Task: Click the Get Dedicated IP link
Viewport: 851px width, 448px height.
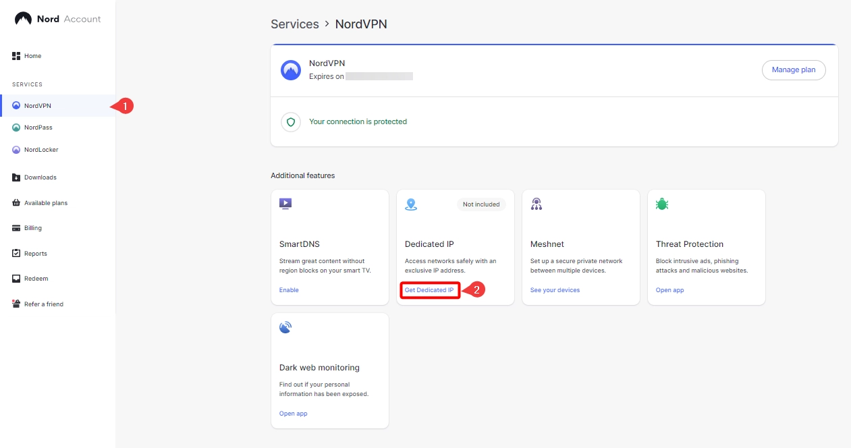Action: coord(429,290)
